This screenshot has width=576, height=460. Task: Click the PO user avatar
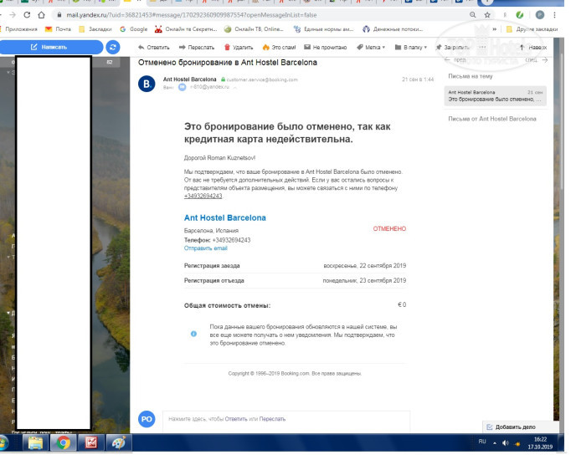[x=147, y=419]
